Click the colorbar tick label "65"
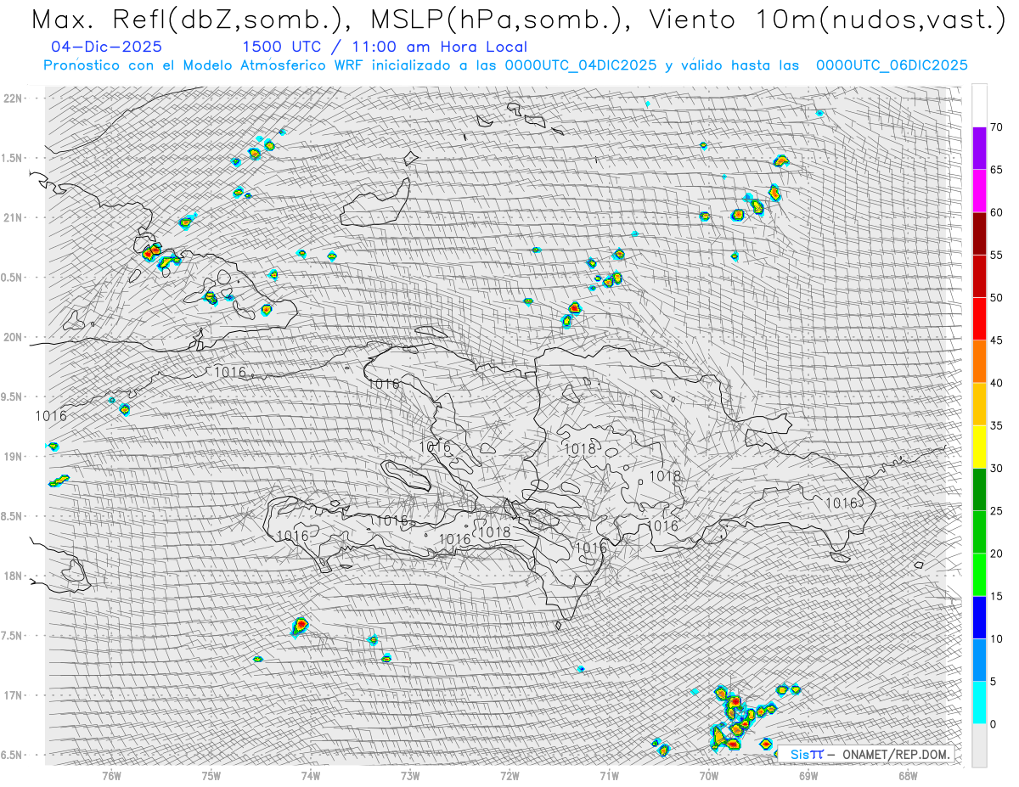 tap(997, 170)
